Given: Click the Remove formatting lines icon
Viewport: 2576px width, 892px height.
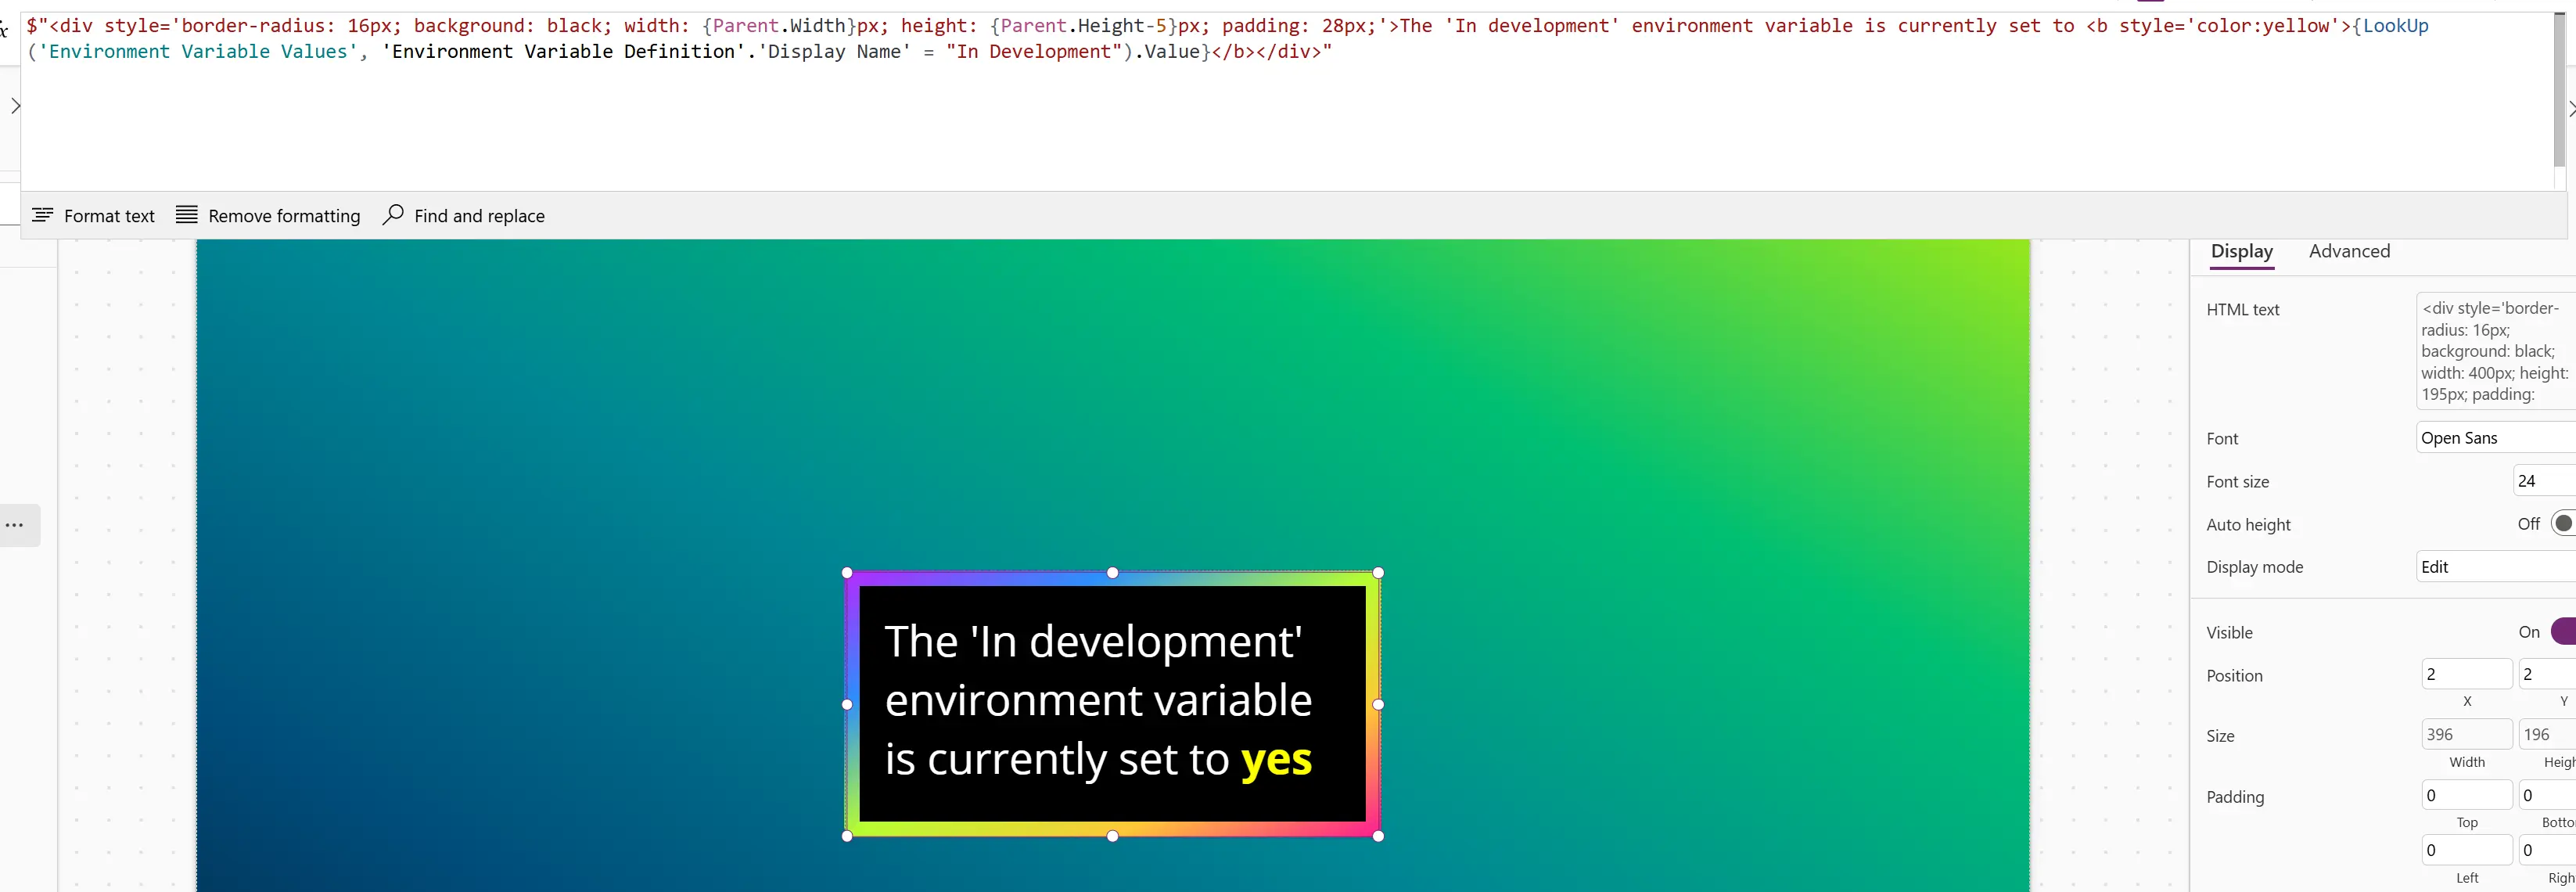Looking at the screenshot, I should [187, 215].
